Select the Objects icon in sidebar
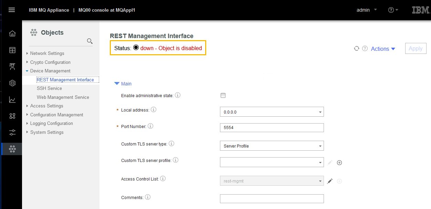Viewport: 431px width, 209px height. pos(12,149)
